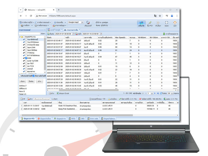Click Export Excel icon
Viewport: 208px width, 156px height.
click(x=58, y=93)
